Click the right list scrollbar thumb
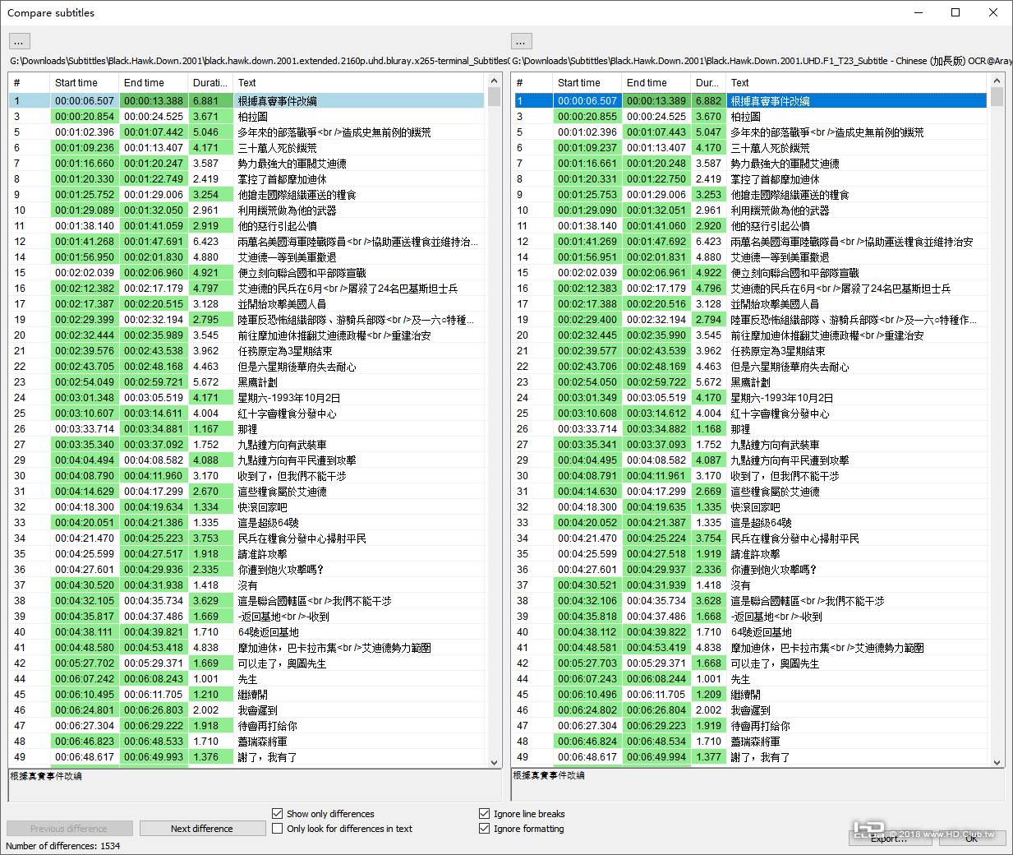Screen dimensions: 1013x855 click(997, 97)
